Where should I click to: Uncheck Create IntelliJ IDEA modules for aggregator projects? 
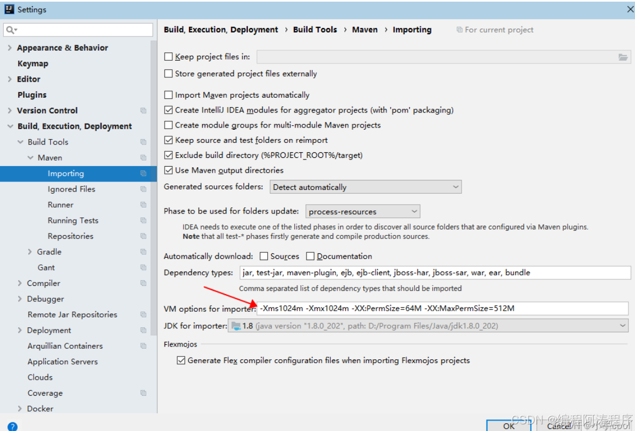(168, 110)
